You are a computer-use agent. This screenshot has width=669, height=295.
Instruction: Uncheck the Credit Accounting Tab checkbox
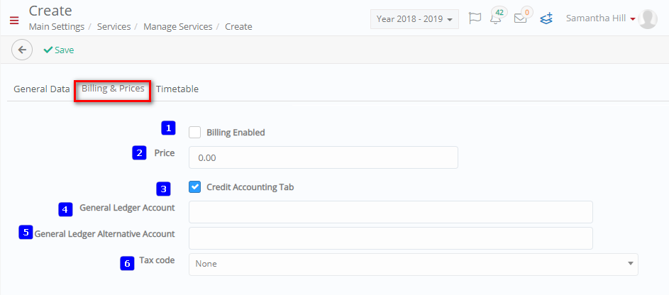tap(194, 187)
